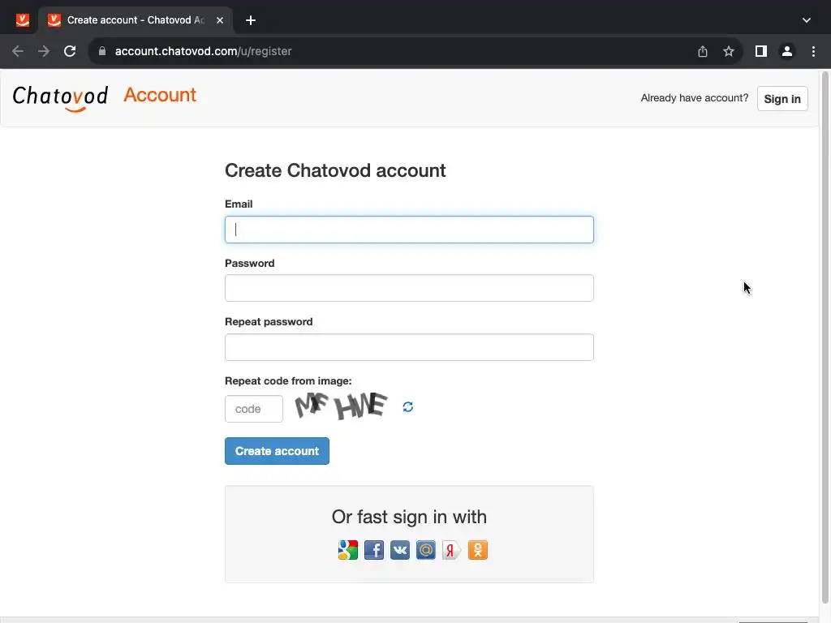831x623 pixels.
Task: Refresh the captcha image
Action: click(408, 407)
